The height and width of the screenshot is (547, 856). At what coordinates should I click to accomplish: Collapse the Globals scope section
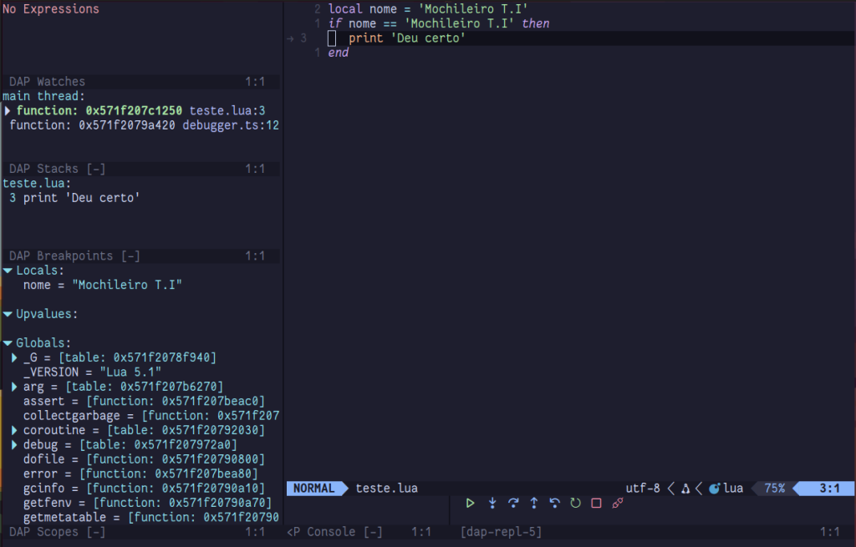point(8,343)
